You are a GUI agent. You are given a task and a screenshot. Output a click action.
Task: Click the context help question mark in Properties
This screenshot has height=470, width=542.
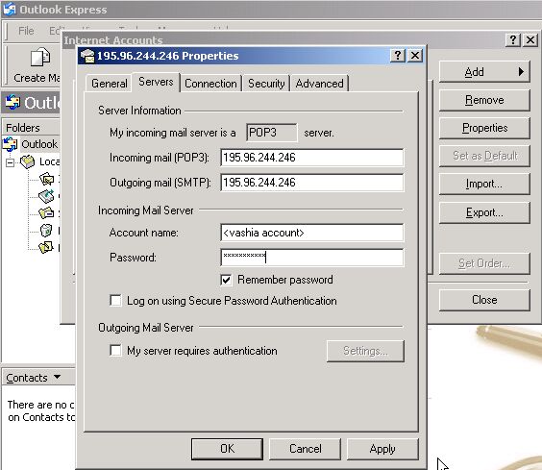[x=398, y=56]
